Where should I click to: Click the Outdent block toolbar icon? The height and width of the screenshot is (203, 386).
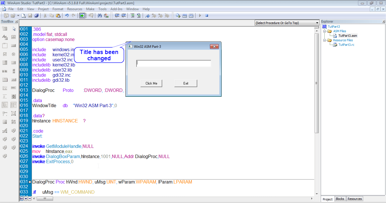(123, 16)
